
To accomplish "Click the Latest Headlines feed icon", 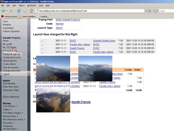I will point(20,16).
